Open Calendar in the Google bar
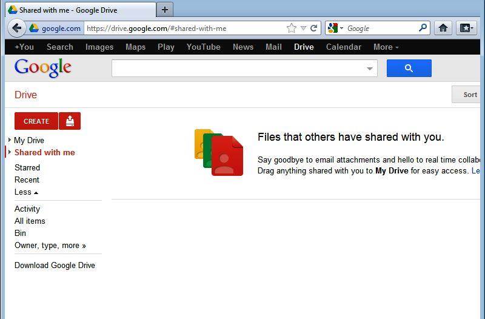 point(343,47)
